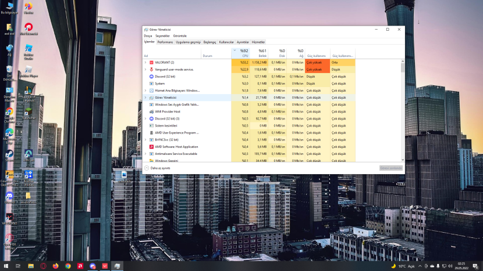The height and width of the screenshot is (271, 483).
Task: Open the Counter-Strike Global Offensive desktop shortcut
Action: [9, 179]
